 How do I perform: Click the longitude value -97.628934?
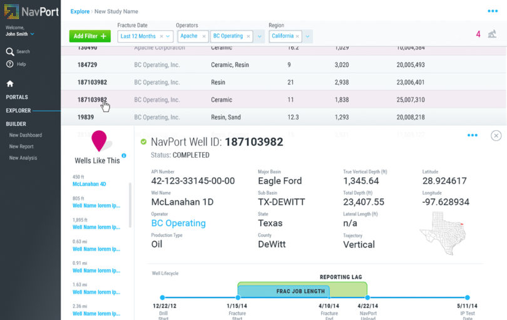click(x=446, y=202)
